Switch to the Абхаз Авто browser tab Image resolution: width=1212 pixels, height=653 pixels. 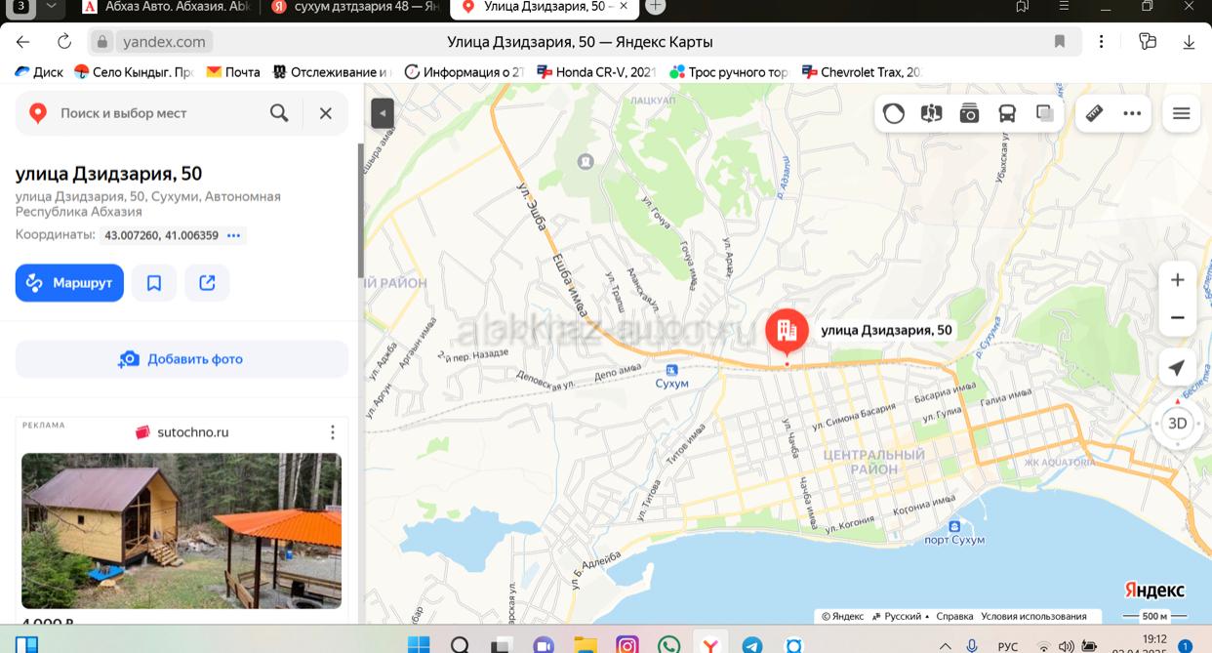pos(164,7)
